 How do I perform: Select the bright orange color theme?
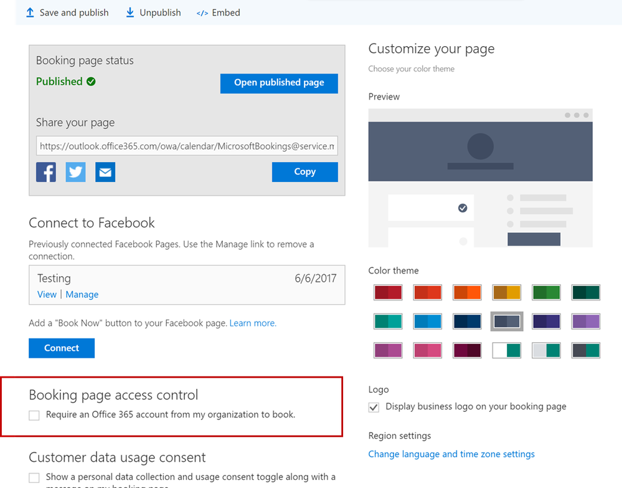pyautogui.click(x=468, y=293)
